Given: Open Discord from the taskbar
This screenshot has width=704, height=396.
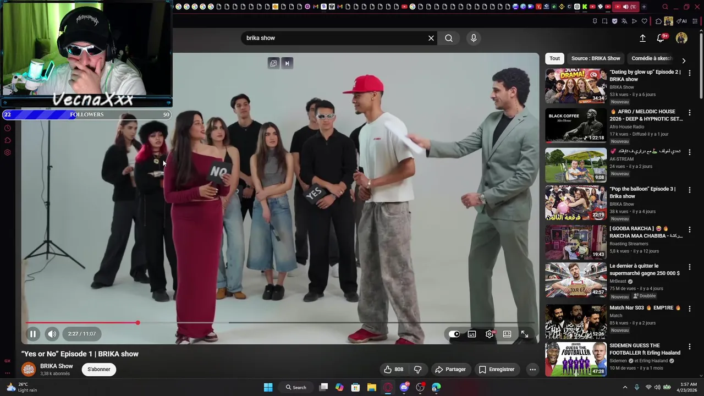Looking at the screenshot, I should pyautogui.click(x=404, y=387).
